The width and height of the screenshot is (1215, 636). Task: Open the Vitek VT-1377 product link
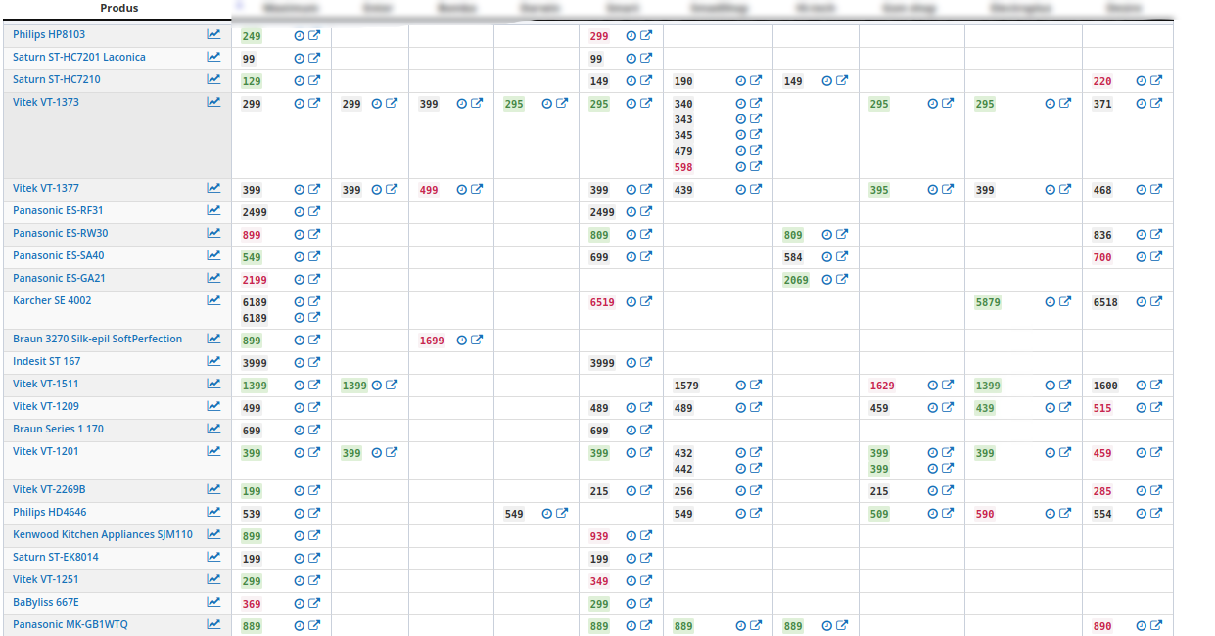tap(46, 188)
